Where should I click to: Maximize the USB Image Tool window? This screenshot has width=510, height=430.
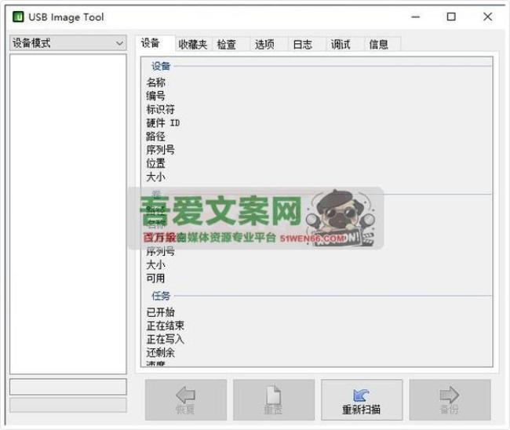pos(451,16)
